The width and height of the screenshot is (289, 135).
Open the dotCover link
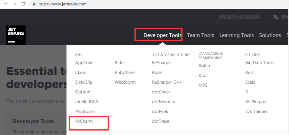161,92
